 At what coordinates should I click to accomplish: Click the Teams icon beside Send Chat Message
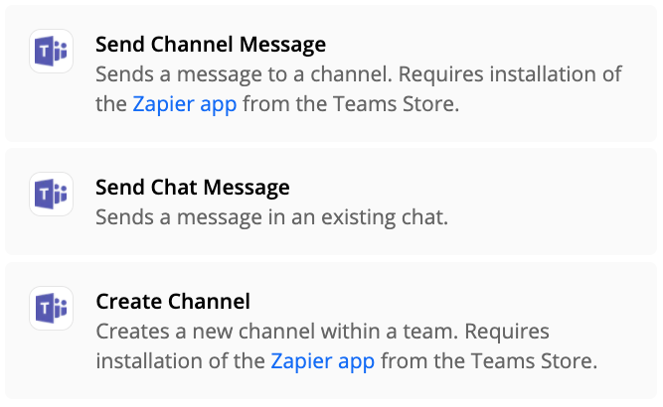(51, 194)
